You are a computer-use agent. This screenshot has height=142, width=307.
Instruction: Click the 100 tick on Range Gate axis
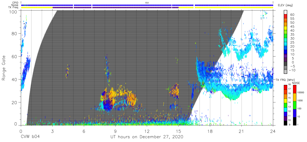coord(13,12)
